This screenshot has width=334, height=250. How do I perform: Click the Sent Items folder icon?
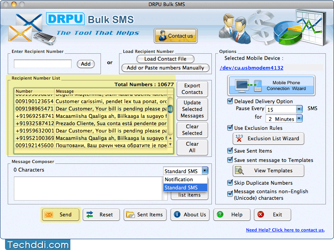130,214
